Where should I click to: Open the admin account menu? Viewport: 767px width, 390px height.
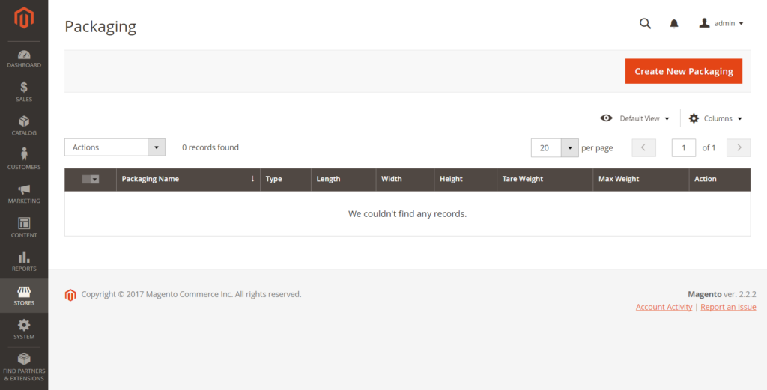721,23
